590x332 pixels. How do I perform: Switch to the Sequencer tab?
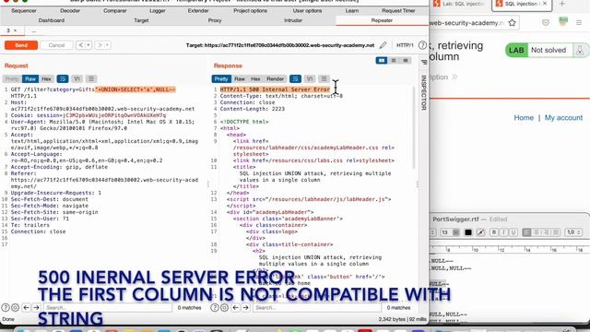[x=24, y=10]
